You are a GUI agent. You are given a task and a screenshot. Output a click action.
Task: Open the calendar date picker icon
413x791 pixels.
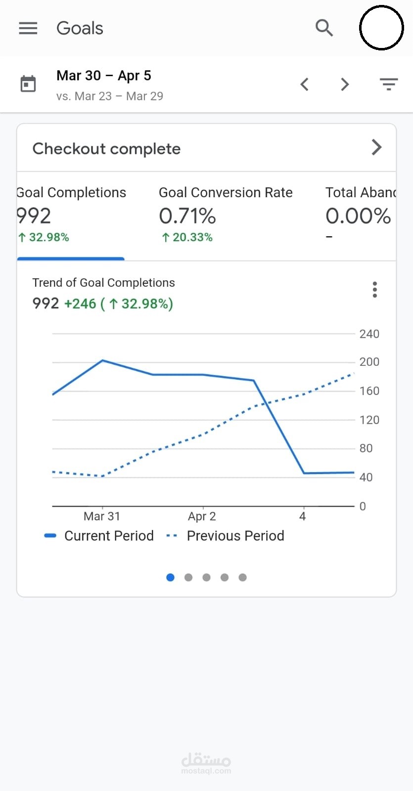click(28, 84)
